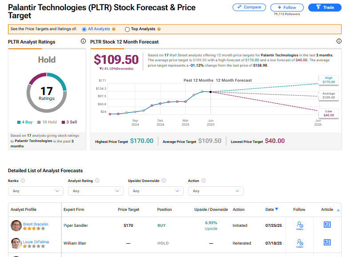Open the Ranks dropdown filter

pyautogui.click(x=36, y=191)
